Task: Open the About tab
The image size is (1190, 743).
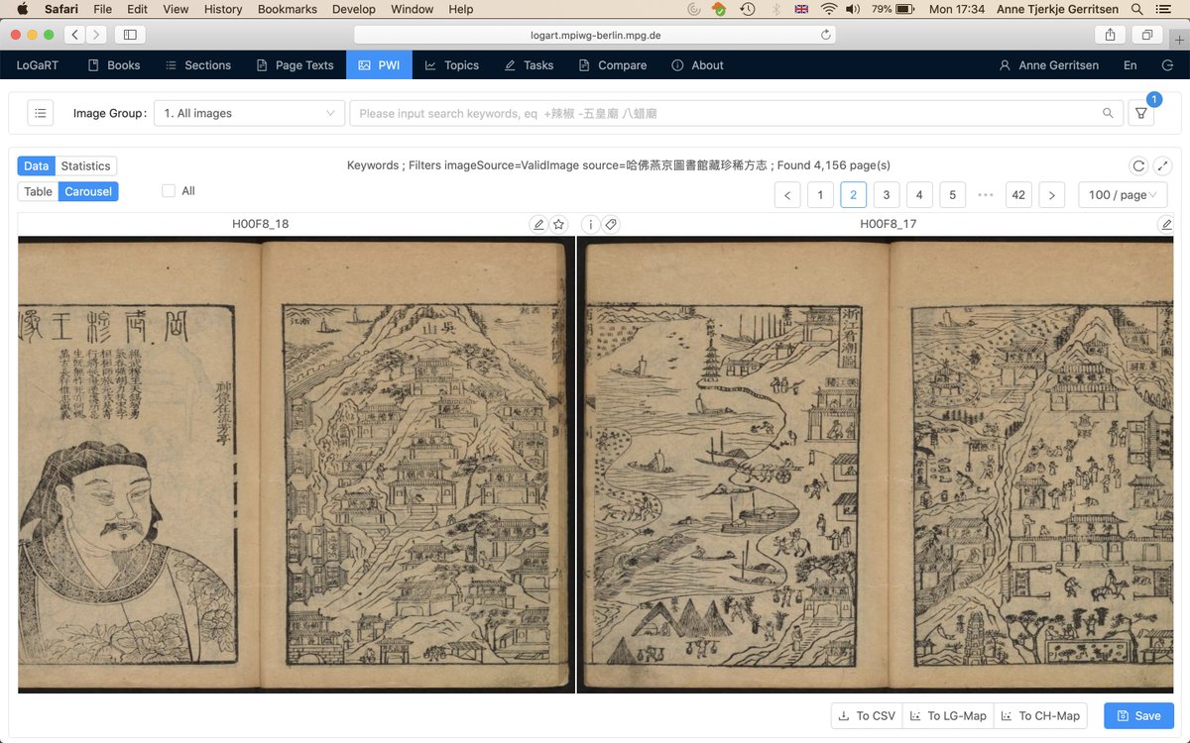Action: click(x=698, y=65)
